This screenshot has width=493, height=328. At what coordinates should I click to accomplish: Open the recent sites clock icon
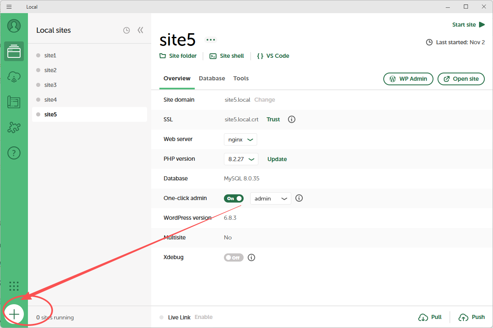coord(127,30)
